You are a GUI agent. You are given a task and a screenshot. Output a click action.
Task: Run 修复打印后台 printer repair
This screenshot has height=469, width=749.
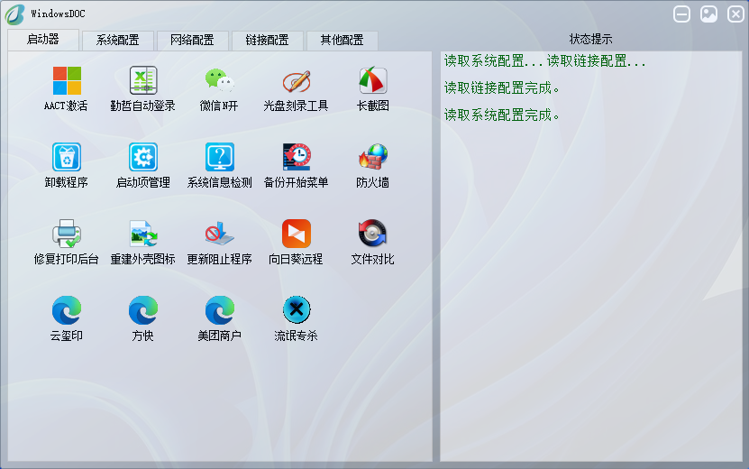tap(67, 234)
